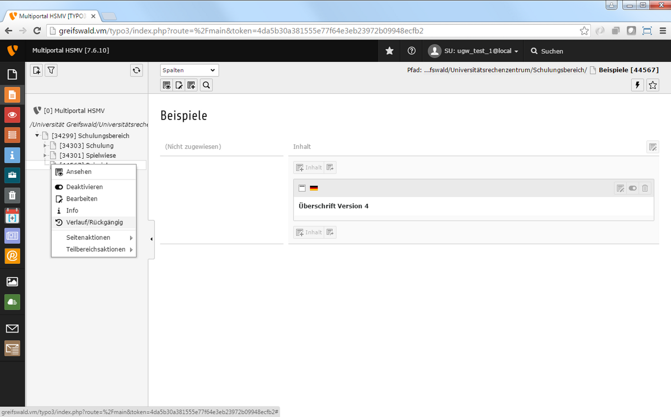Select Verlauf/Rückgängig from context menu
Screen dimensions: 671x417
click(94, 222)
